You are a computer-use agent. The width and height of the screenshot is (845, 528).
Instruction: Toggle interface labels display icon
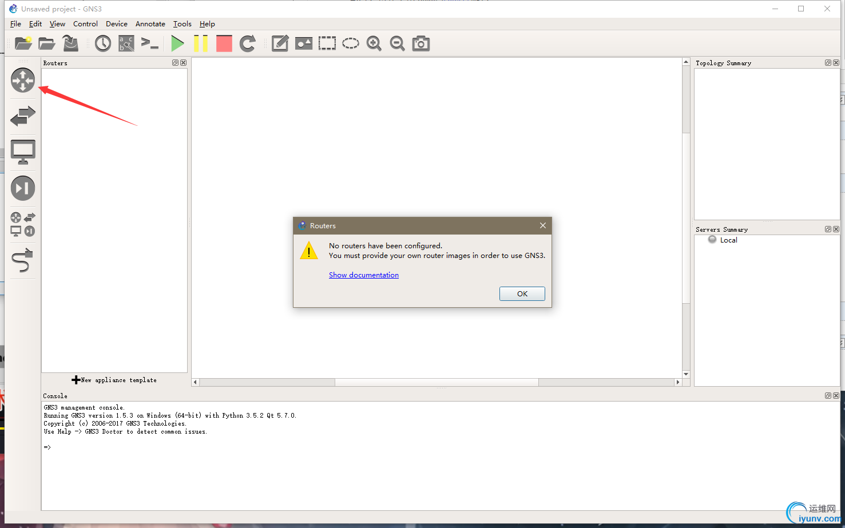(x=126, y=43)
